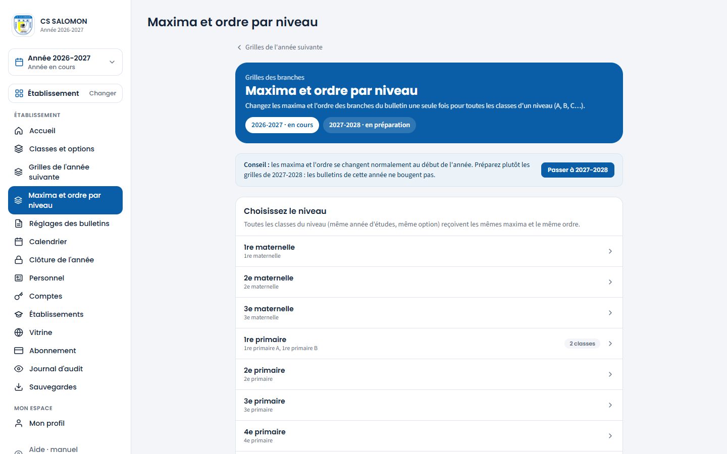This screenshot has height=454, width=727.
Task: Click the Sauvegardes download icon
Action: 19,387
